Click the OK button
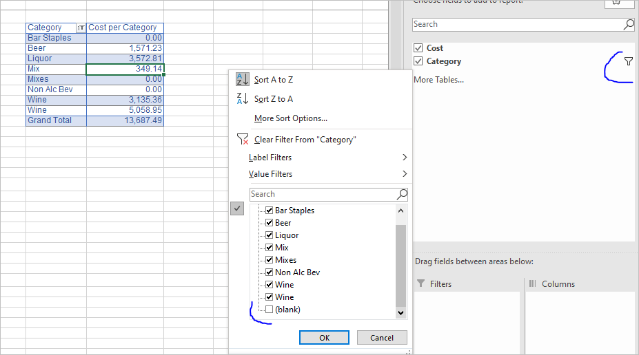 (x=324, y=338)
